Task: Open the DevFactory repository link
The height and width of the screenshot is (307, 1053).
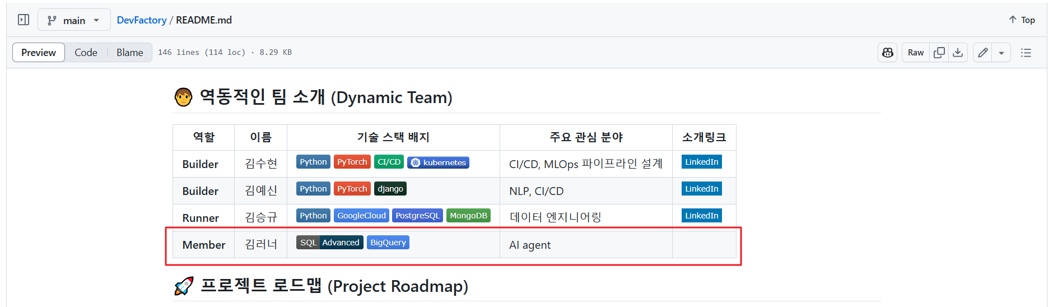Action: [x=141, y=20]
